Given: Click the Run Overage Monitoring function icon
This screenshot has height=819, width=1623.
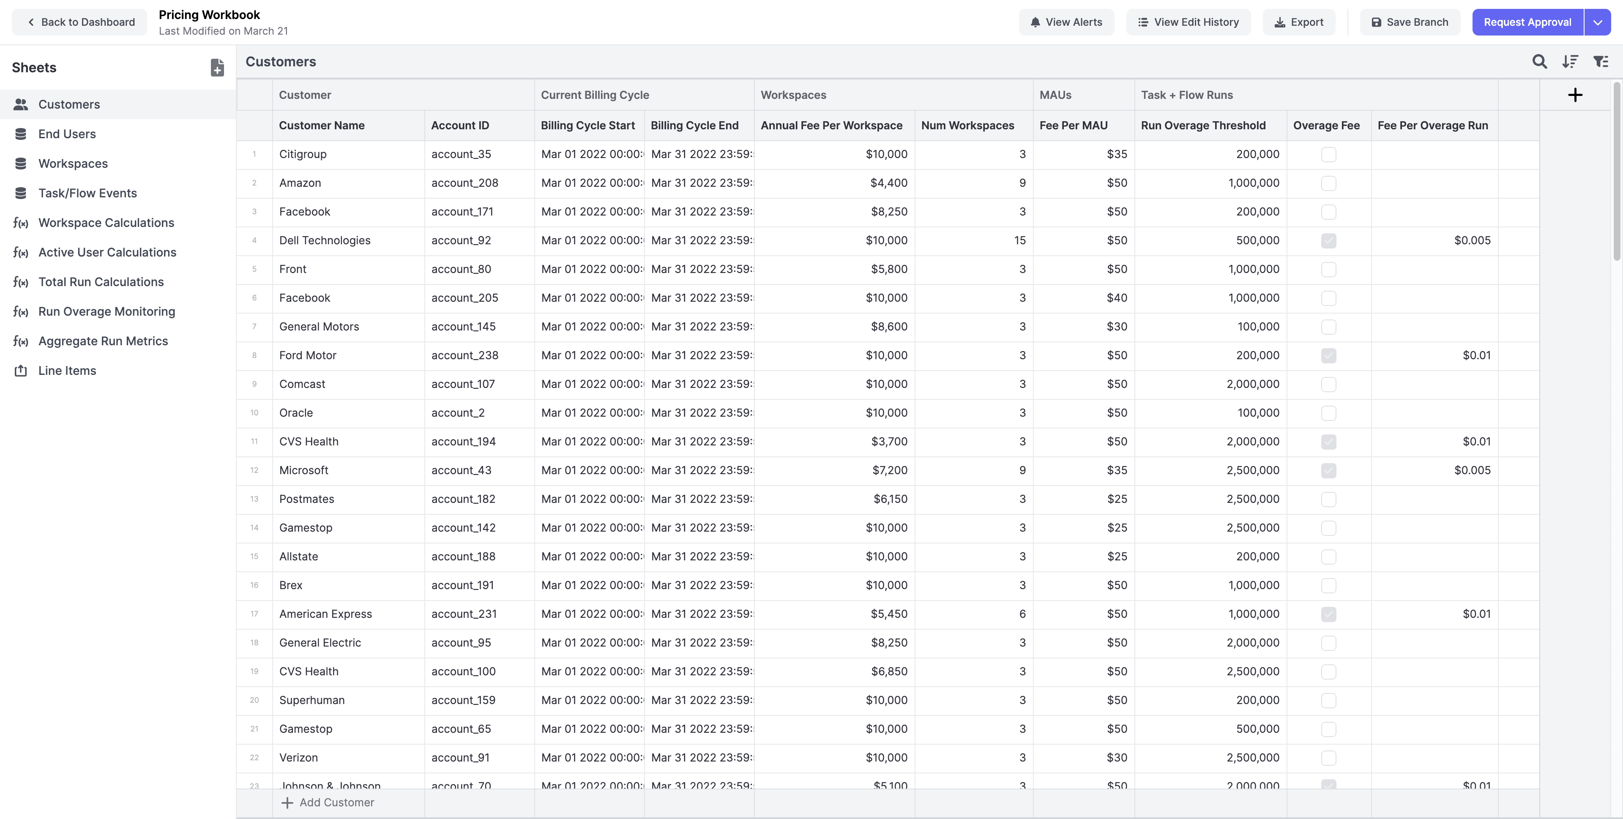Looking at the screenshot, I should click(x=21, y=312).
